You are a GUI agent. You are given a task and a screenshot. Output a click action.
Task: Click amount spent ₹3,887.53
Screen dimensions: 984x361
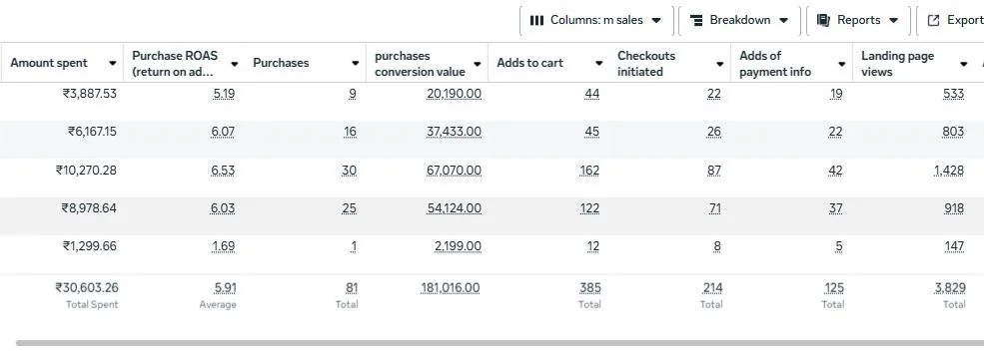coord(89,94)
